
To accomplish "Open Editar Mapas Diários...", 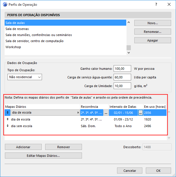I will [x=43, y=156].
